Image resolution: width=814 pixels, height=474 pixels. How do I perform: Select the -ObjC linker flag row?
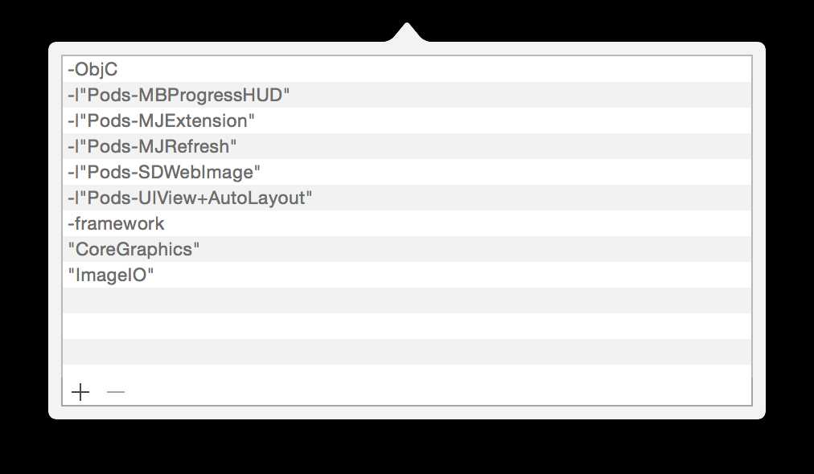pos(407,69)
